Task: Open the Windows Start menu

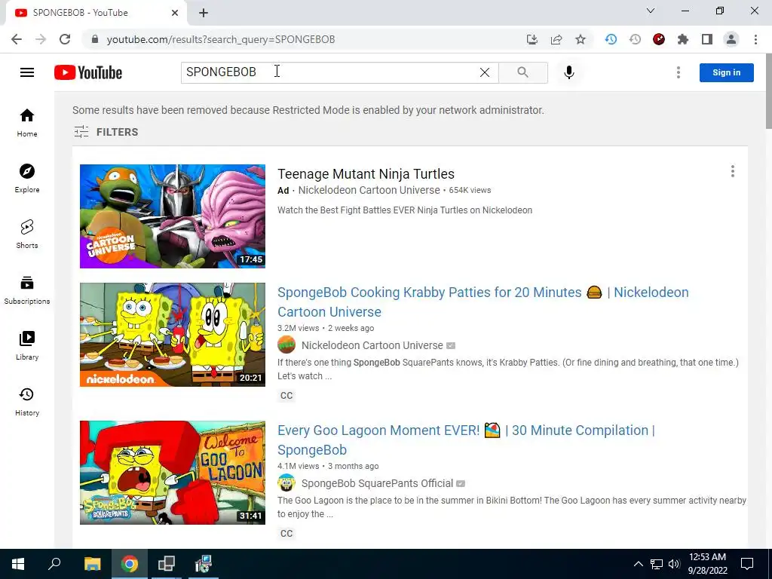Action: tap(18, 564)
